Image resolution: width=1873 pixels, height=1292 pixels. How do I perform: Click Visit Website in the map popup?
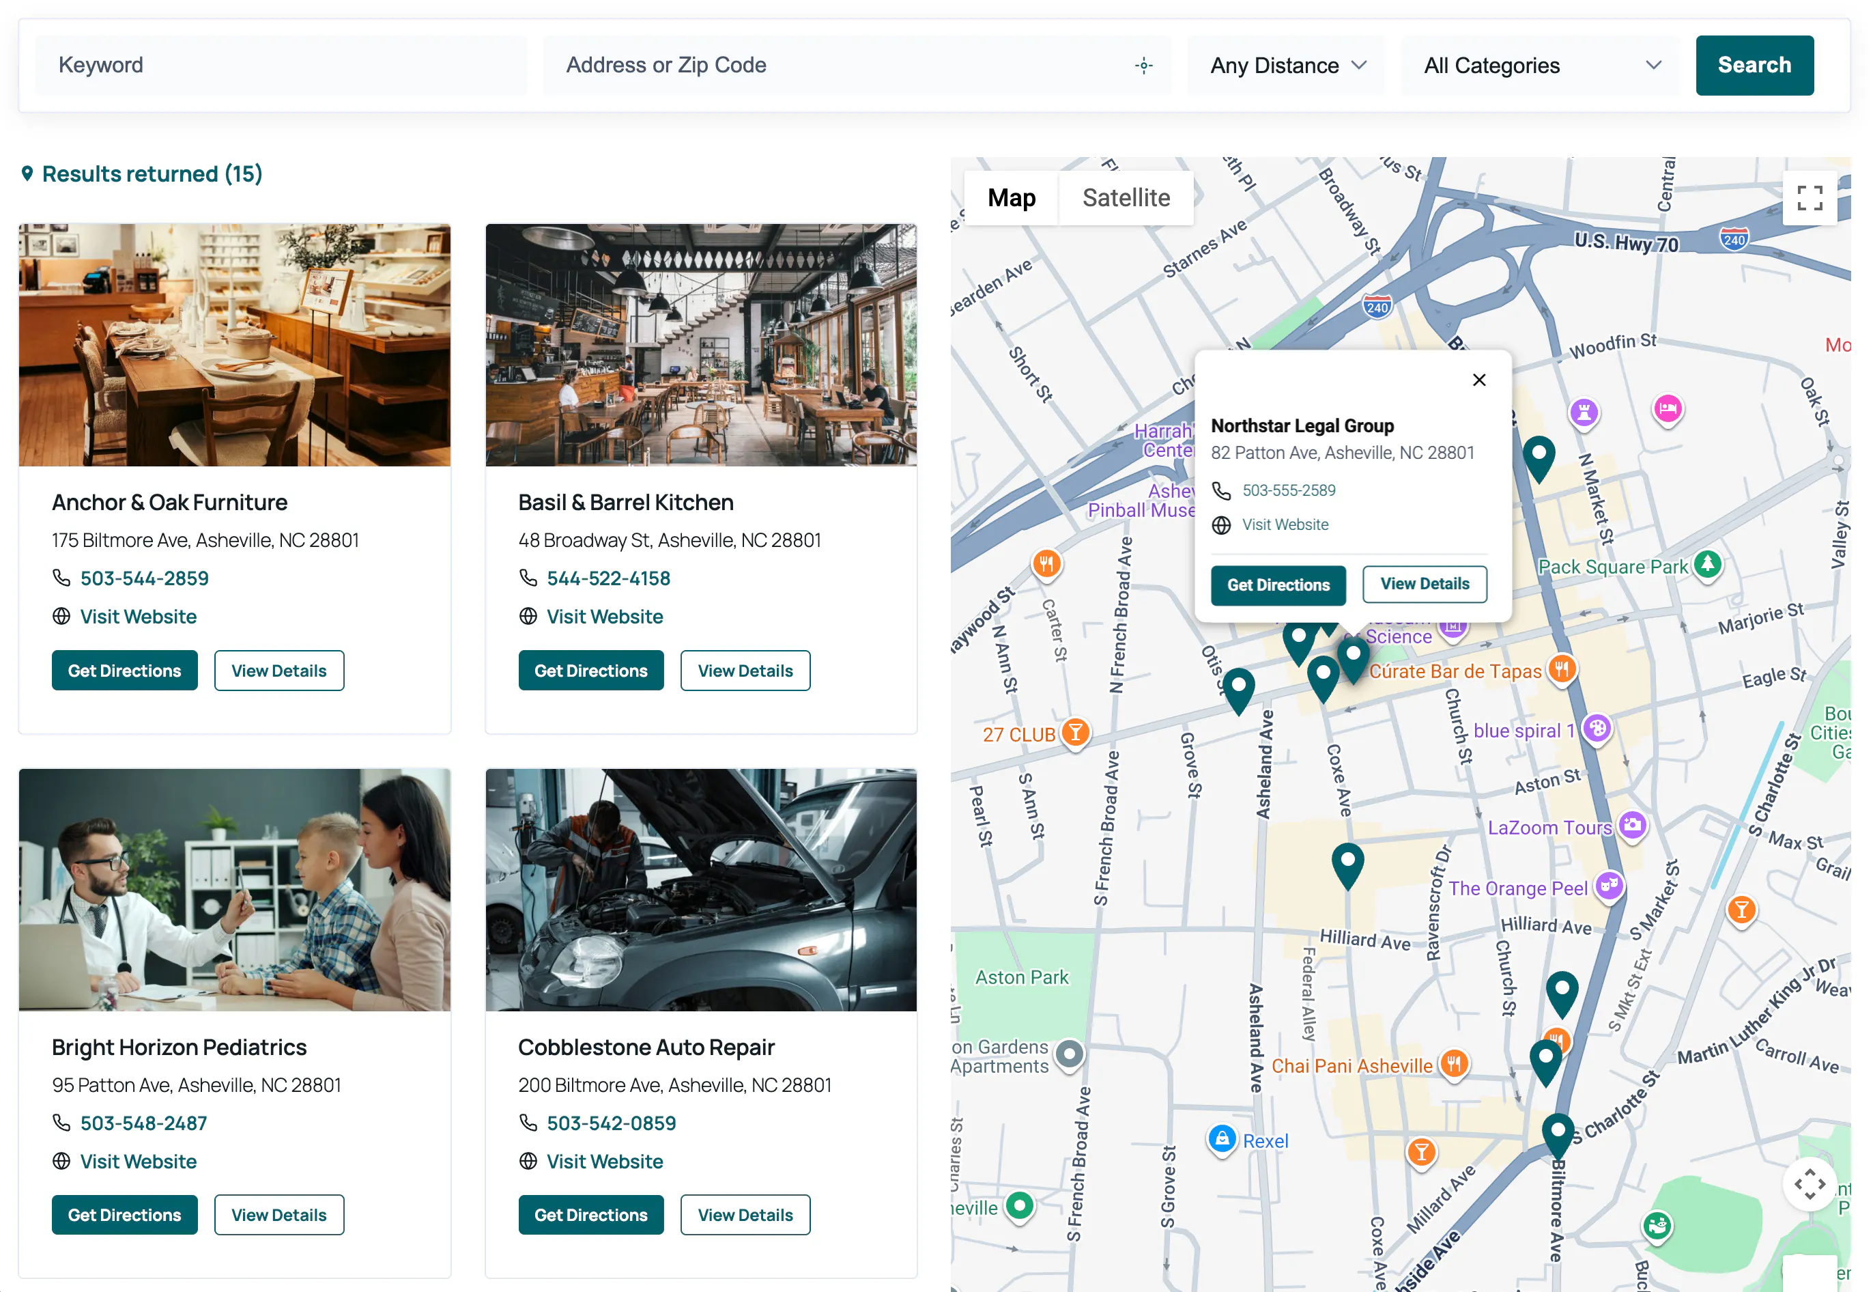click(1285, 524)
